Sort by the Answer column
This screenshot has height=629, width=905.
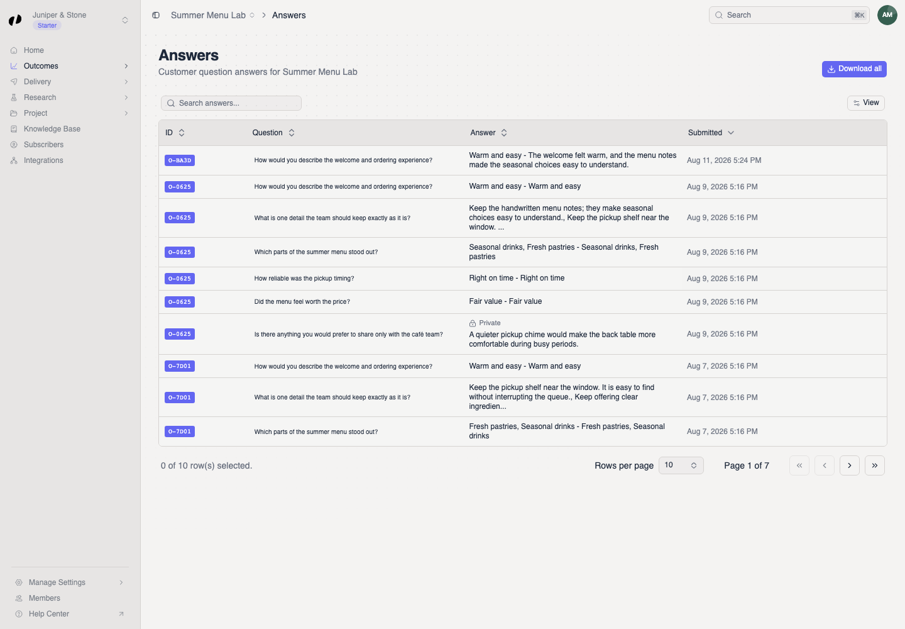[x=488, y=133]
